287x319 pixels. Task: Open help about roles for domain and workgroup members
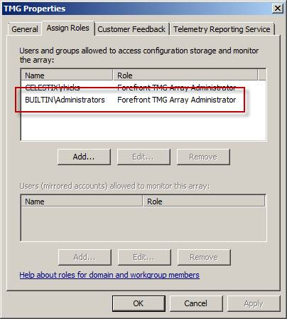click(109, 275)
